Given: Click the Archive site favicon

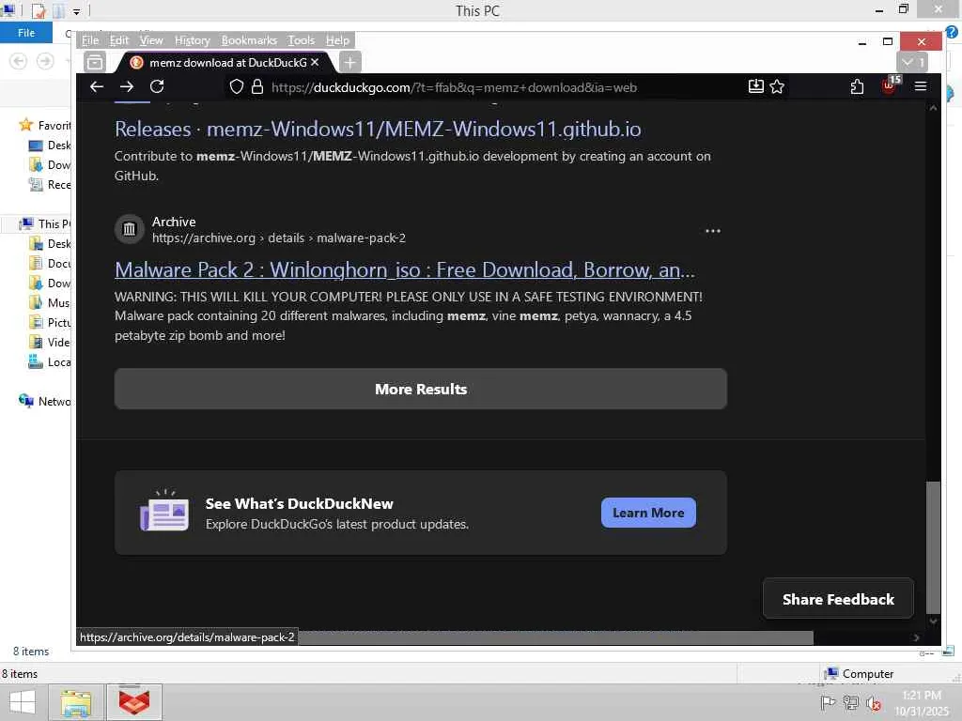Looking at the screenshot, I should 130,229.
